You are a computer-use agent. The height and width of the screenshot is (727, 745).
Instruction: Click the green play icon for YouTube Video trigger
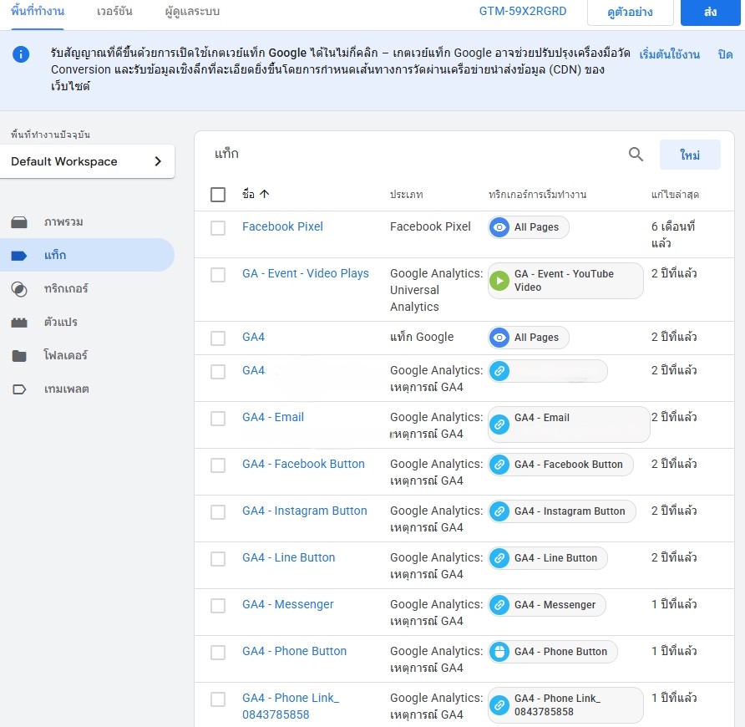pyautogui.click(x=499, y=281)
